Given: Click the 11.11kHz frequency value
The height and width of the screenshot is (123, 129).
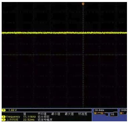Looking at the screenshot, I should point(29,117).
